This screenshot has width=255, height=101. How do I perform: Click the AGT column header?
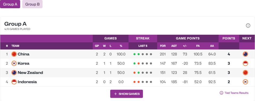[x=174, y=46]
